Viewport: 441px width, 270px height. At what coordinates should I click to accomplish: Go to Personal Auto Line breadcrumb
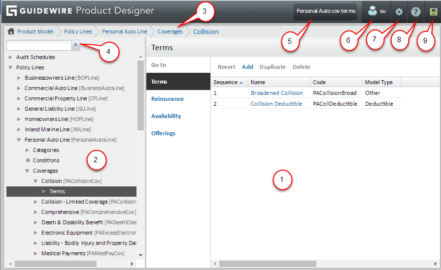[x=124, y=31]
